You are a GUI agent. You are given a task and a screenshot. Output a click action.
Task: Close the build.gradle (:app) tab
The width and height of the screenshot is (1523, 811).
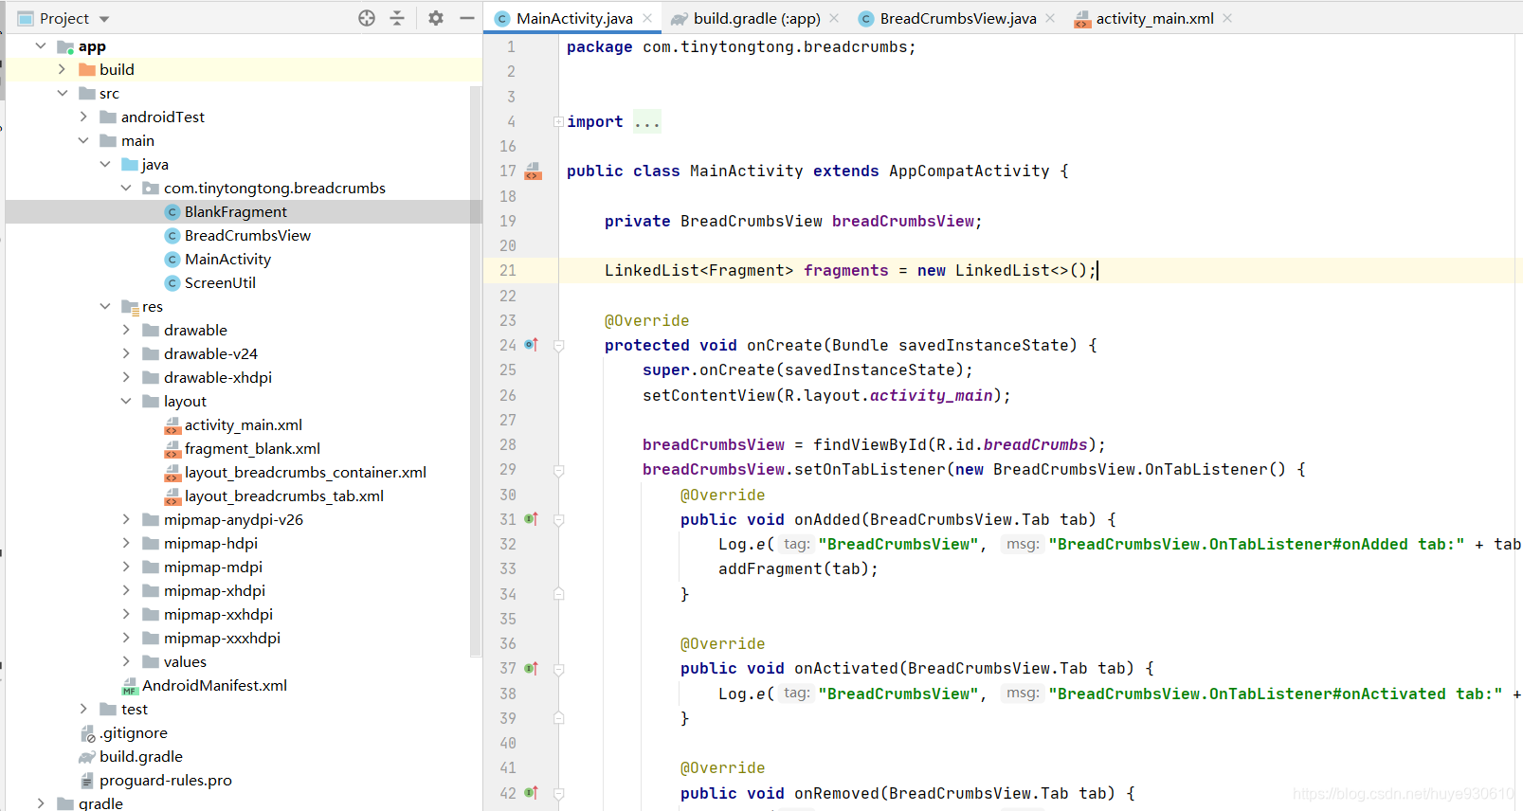pyautogui.click(x=834, y=18)
